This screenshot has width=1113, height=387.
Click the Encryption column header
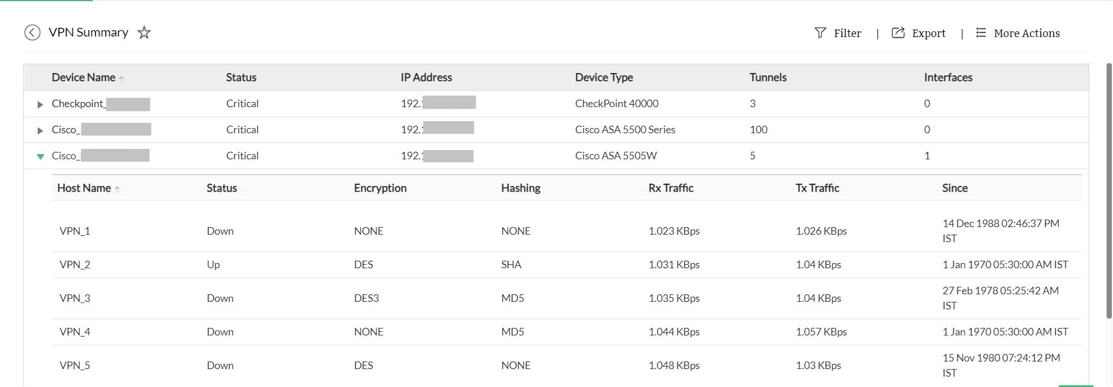coord(380,188)
